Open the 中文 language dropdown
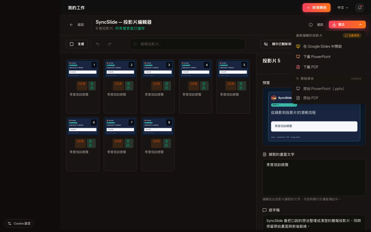 coord(343,8)
